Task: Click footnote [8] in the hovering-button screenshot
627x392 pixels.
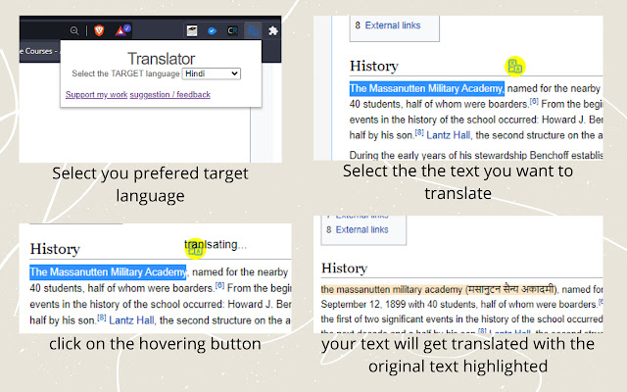Action: (x=102, y=318)
